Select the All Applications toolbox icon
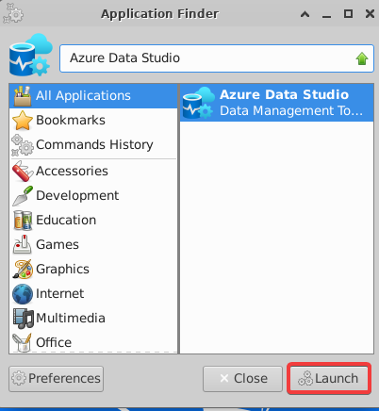 point(23,96)
